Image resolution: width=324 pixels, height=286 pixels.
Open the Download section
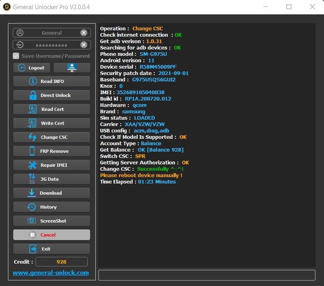coord(51,193)
